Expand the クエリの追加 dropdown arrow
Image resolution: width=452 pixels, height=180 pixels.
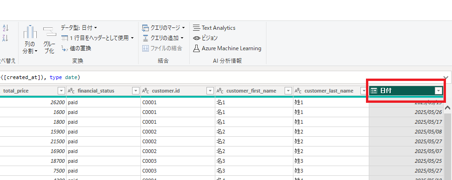tap(182, 38)
